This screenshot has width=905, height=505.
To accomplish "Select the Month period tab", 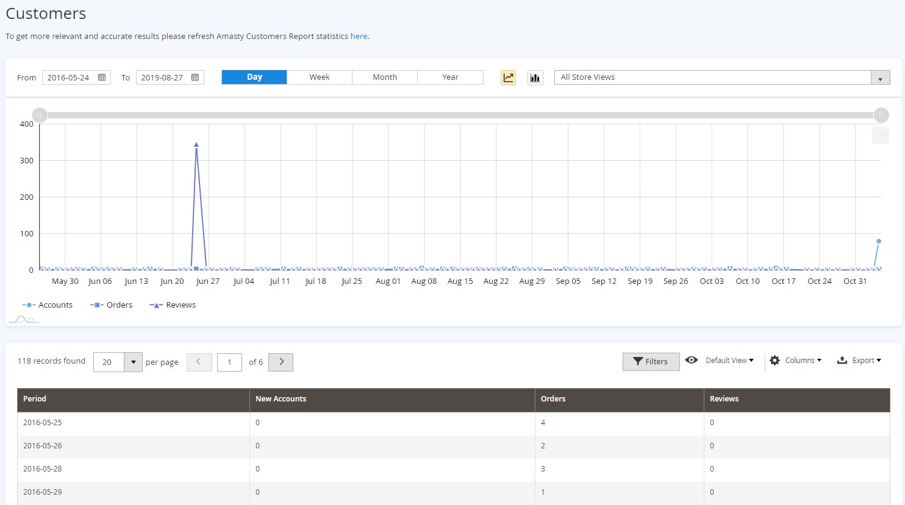I will coord(385,77).
